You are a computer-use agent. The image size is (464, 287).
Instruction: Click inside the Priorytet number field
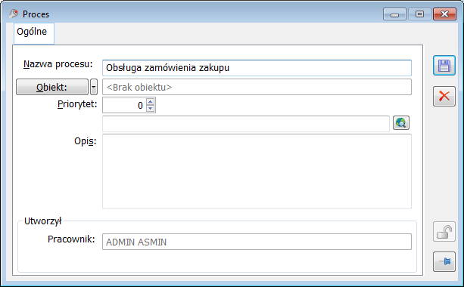124,105
